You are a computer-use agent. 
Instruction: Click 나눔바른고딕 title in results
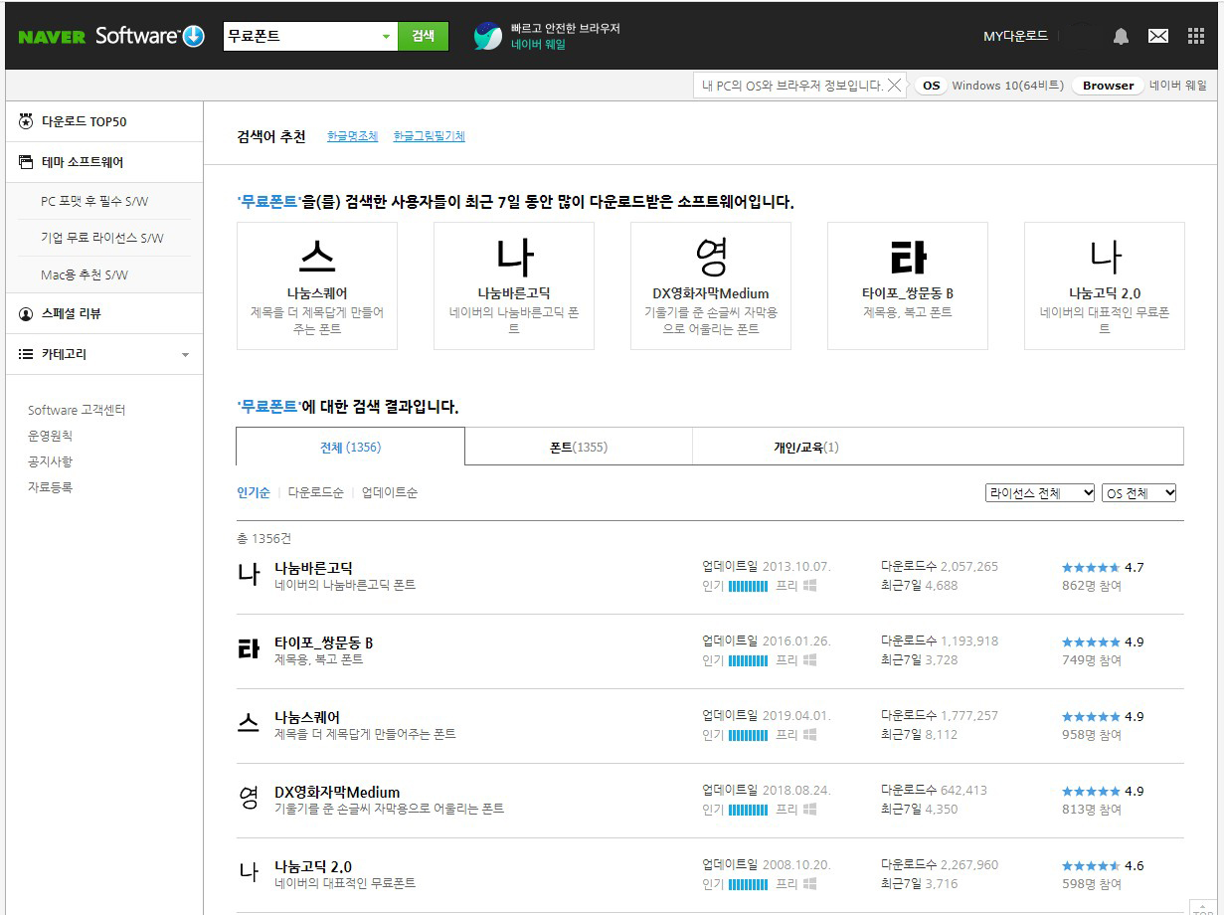313,568
